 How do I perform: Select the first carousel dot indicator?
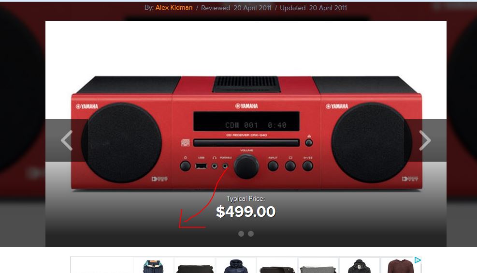click(x=241, y=234)
